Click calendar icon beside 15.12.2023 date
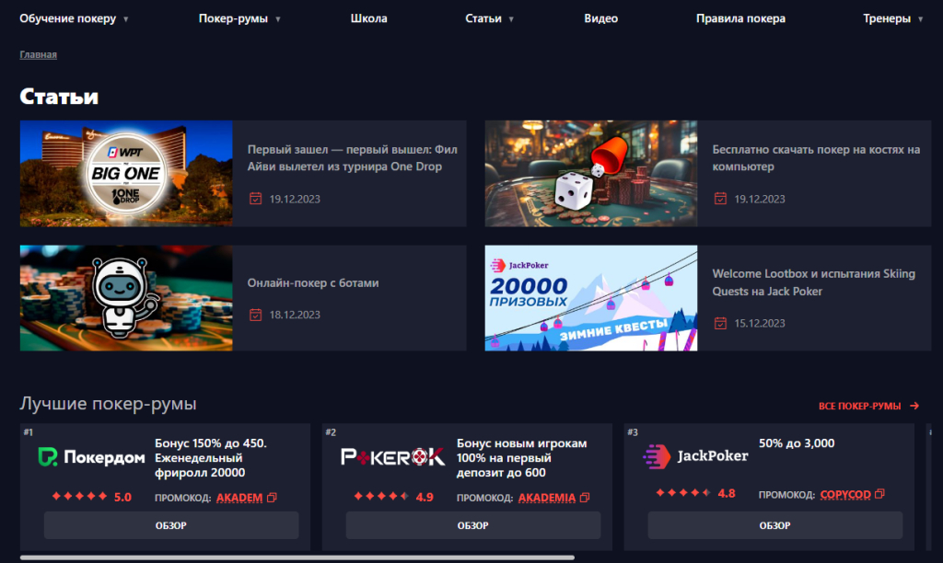 coord(720,323)
